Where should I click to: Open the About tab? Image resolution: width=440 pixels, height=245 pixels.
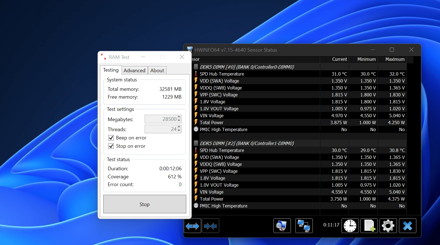(157, 71)
